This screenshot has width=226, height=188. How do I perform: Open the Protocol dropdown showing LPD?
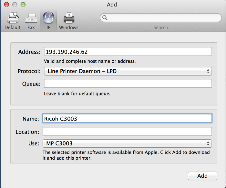[x=128, y=71]
